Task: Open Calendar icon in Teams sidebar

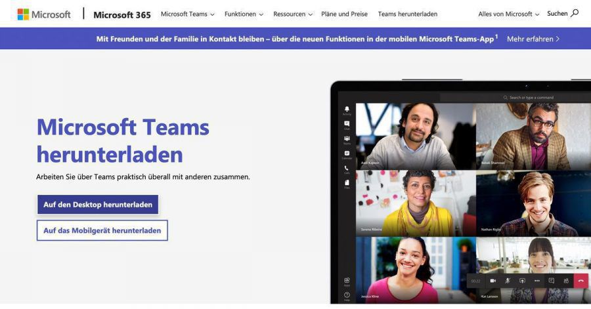Action: click(x=347, y=154)
